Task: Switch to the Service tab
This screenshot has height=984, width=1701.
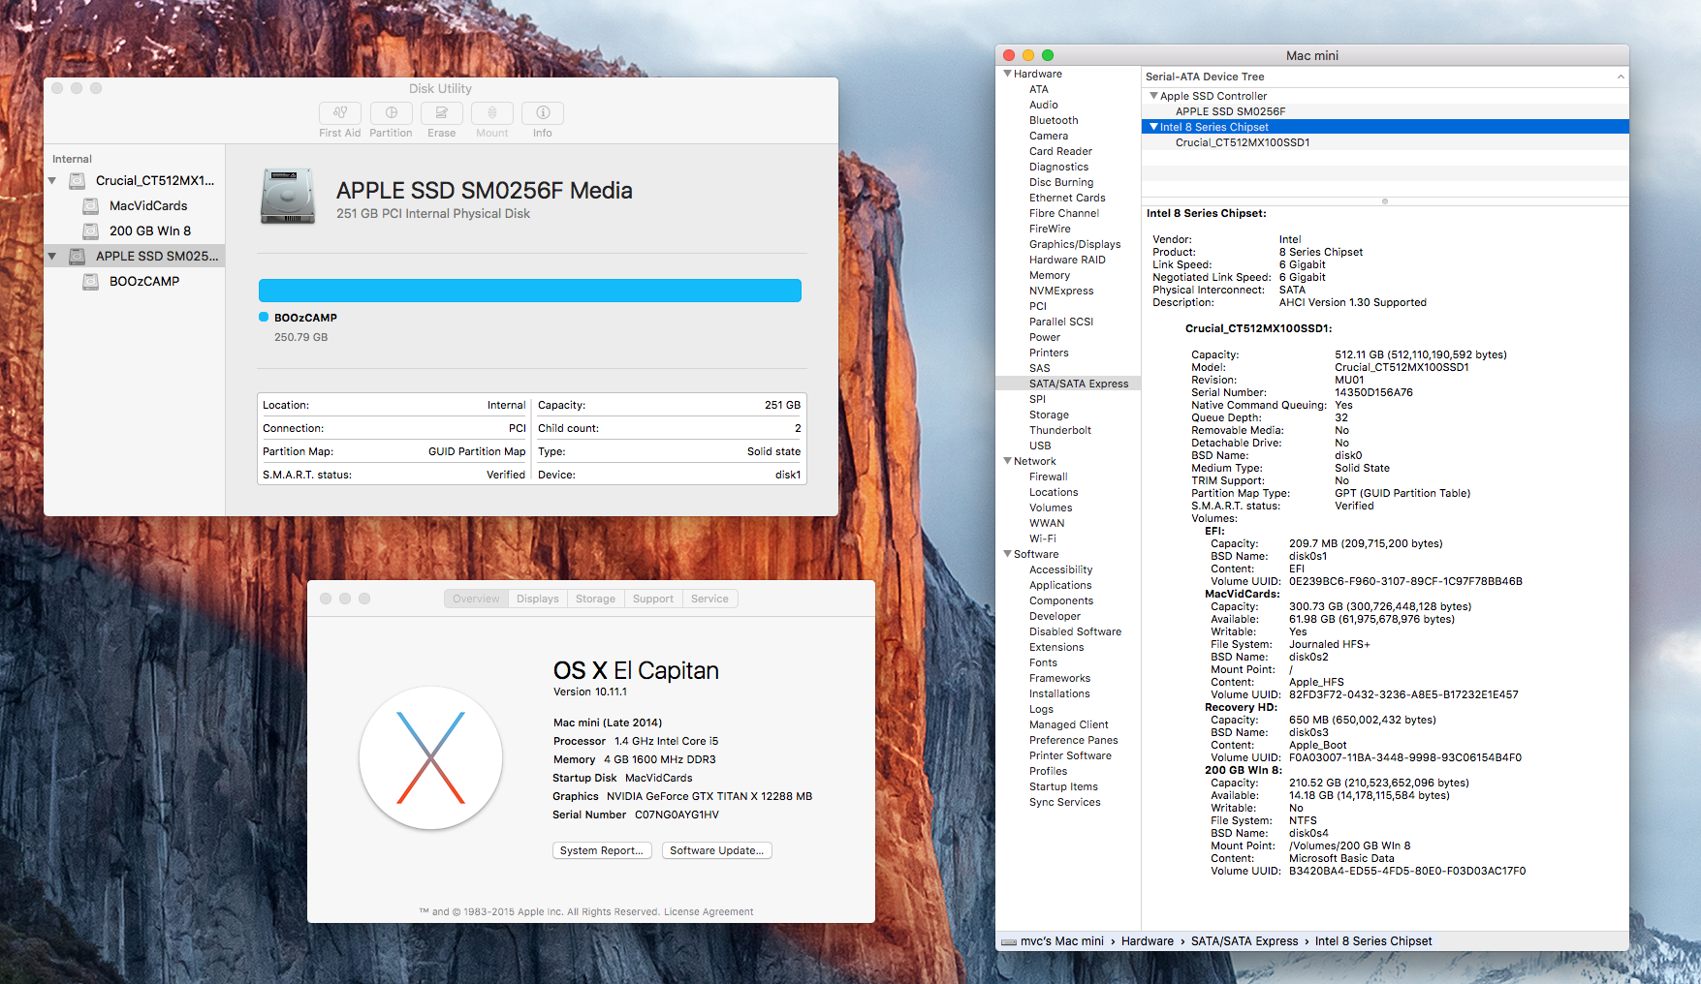Action: pyautogui.click(x=710, y=599)
